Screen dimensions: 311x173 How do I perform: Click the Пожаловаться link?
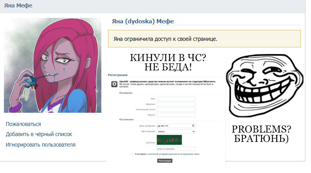point(23,124)
